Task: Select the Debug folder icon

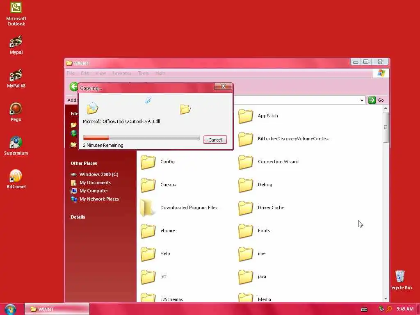Action: pyautogui.click(x=246, y=185)
